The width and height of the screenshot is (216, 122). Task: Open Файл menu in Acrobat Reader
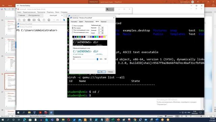(x=19, y=12)
